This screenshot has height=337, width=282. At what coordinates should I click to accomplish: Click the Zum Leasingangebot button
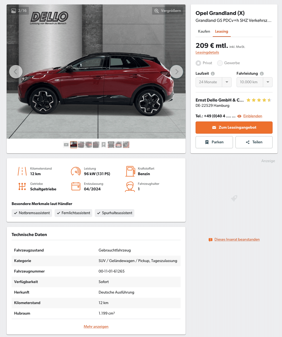pyautogui.click(x=234, y=128)
